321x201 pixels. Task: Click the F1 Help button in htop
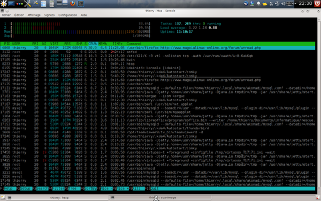point(8,188)
